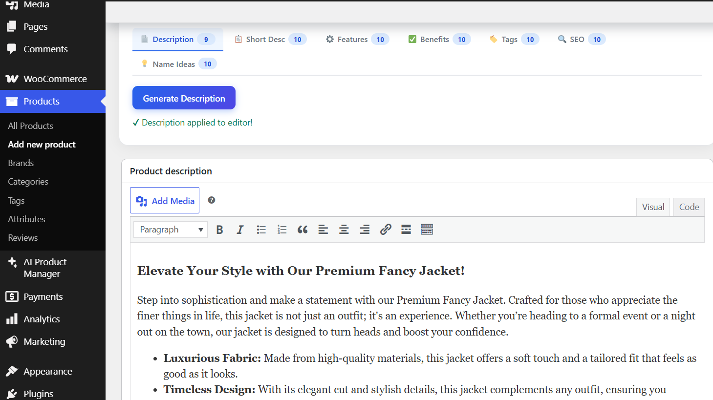This screenshot has width=713, height=400.
Task: Click the Add Media button
Action: 165,200
